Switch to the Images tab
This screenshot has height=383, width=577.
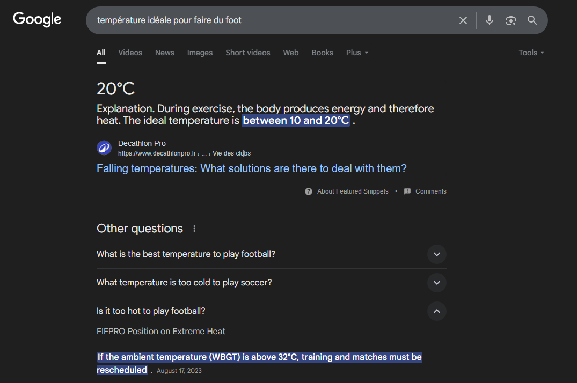[x=200, y=53]
